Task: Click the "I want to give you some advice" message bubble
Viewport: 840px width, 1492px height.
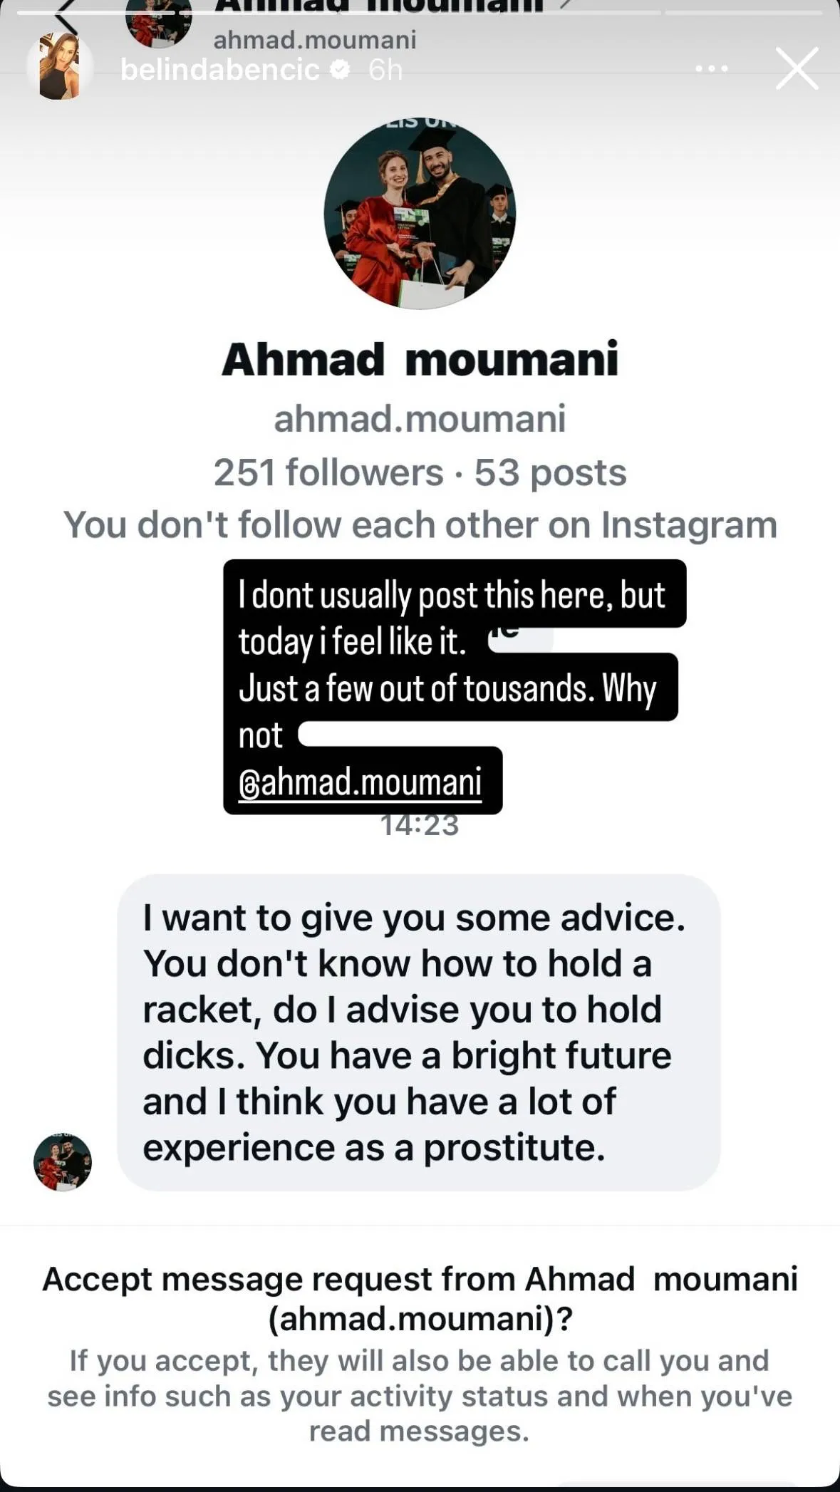Action: [x=418, y=1032]
